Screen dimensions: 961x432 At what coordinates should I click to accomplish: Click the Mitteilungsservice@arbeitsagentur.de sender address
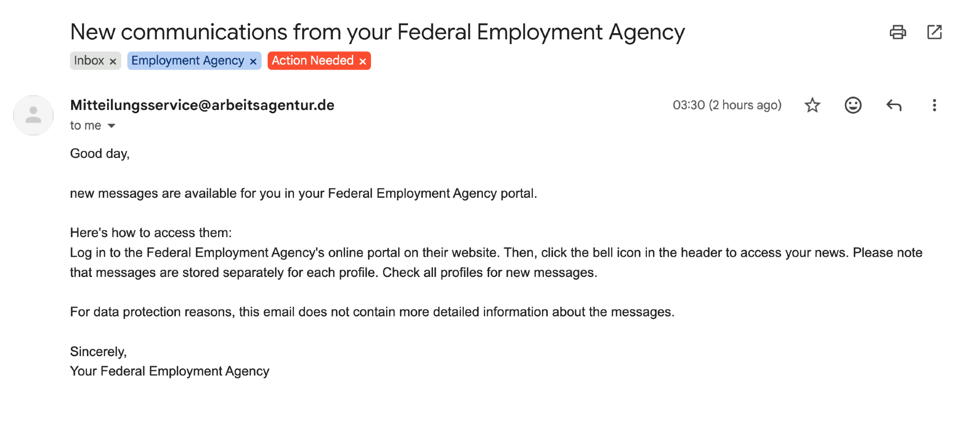[202, 105]
